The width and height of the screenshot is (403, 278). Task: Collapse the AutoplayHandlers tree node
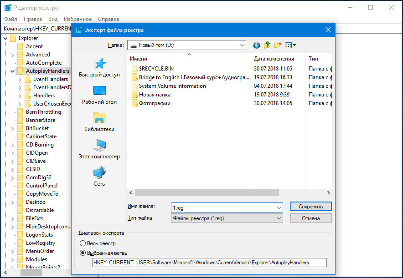(13, 71)
